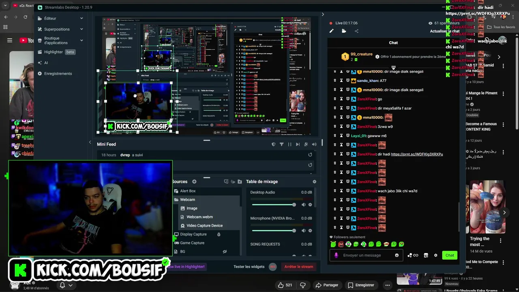Open the YouTube hamburger menu
519x292 pixels.
tap(10, 40)
